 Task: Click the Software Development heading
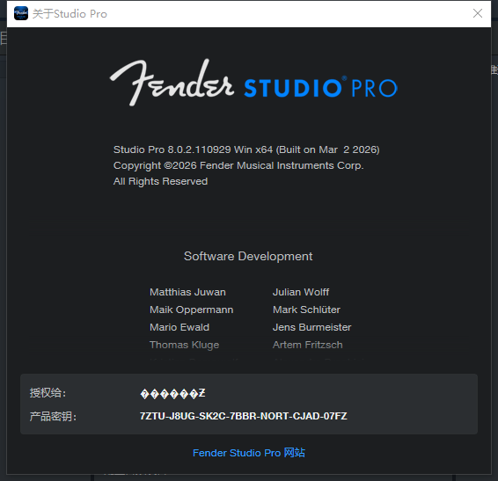248,256
